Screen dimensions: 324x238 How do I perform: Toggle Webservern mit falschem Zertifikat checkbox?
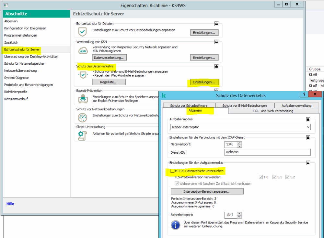click(177, 183)
